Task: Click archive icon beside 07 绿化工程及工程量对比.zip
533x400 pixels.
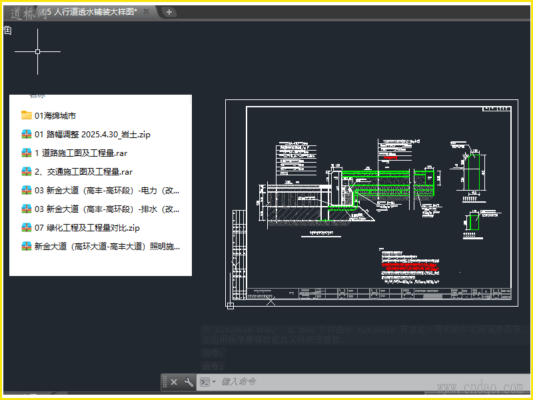Action: [x=27, y=227]
